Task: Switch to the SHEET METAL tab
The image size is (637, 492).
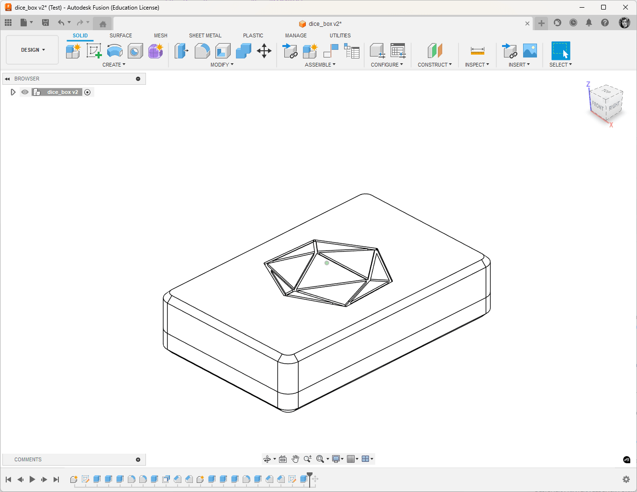Action: point(205,35)
